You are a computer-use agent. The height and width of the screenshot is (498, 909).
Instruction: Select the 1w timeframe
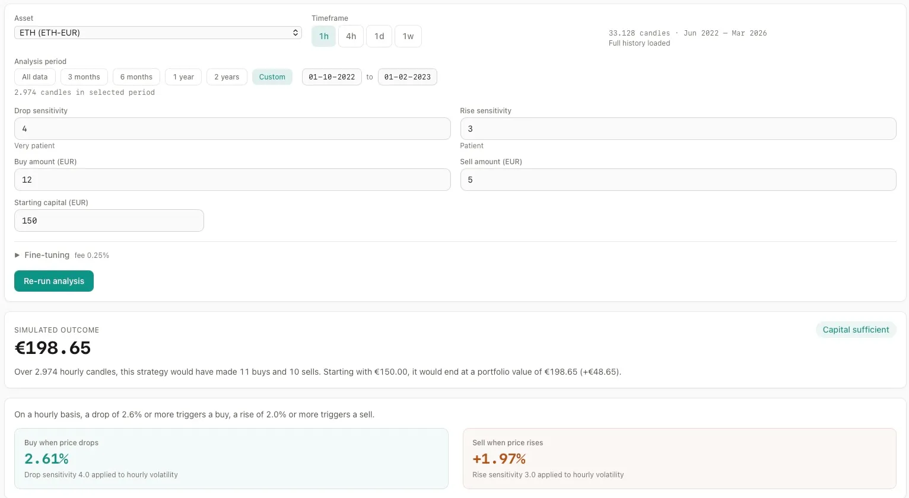[408, 36]
